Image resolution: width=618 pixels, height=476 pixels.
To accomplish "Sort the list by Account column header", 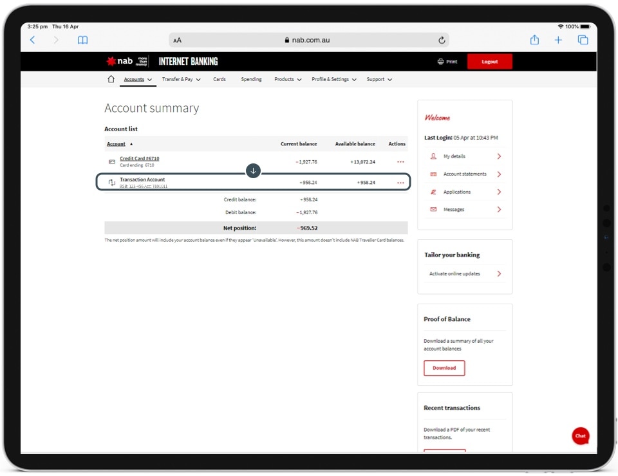I will click(x=117, y=144).
